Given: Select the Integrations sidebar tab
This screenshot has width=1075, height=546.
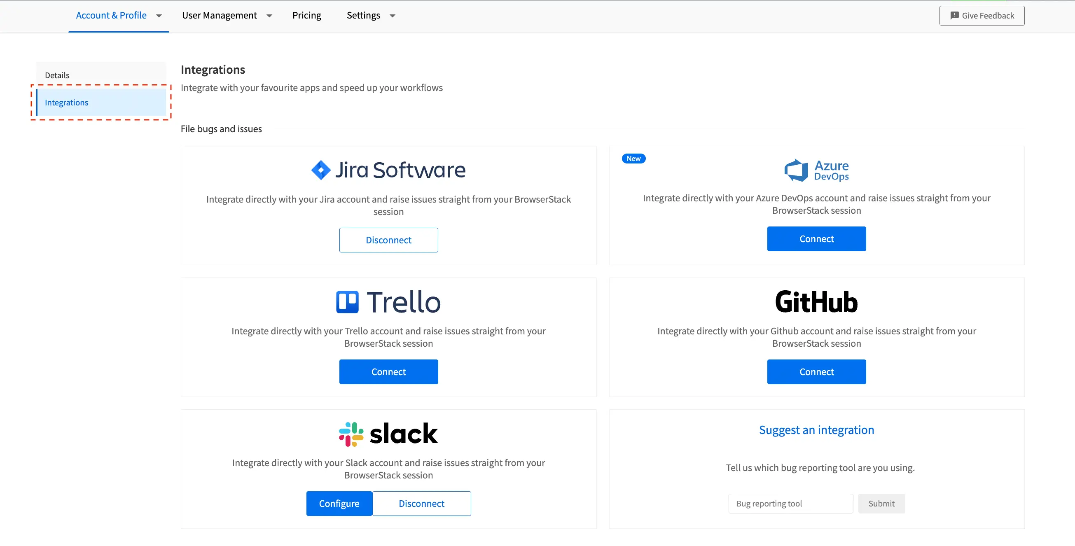Looking at the screenshot, I should [x=67, y=102].
